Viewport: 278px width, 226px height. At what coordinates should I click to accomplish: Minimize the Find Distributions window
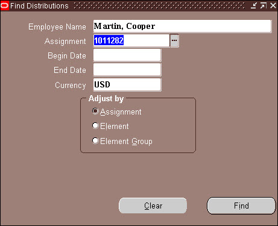click(x=254, y=5)
